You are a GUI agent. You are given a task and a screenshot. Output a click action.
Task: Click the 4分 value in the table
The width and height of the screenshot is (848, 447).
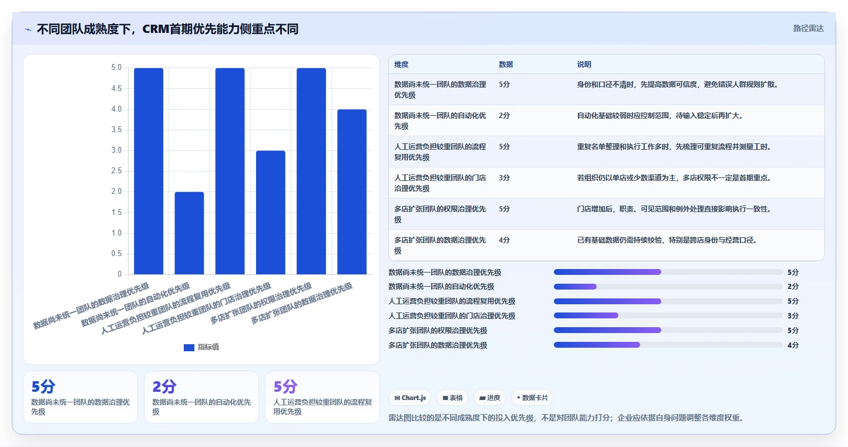point(504,240)
